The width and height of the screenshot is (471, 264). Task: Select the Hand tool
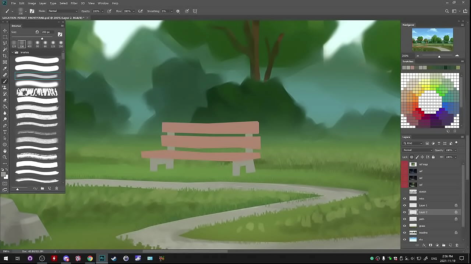[5, 151]
